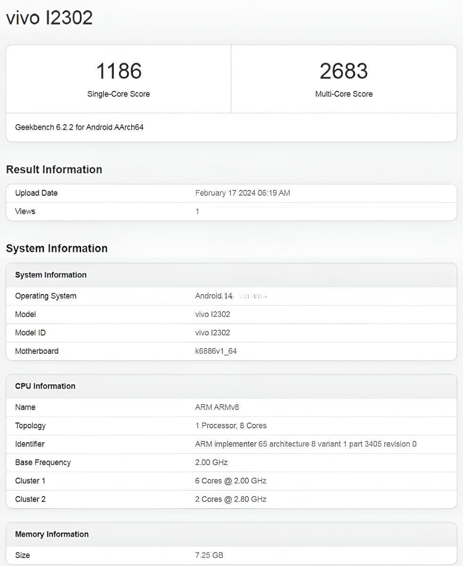Click the 'Identifier' label
Viewport: 463px width, 566px height.
pos(30,444)
